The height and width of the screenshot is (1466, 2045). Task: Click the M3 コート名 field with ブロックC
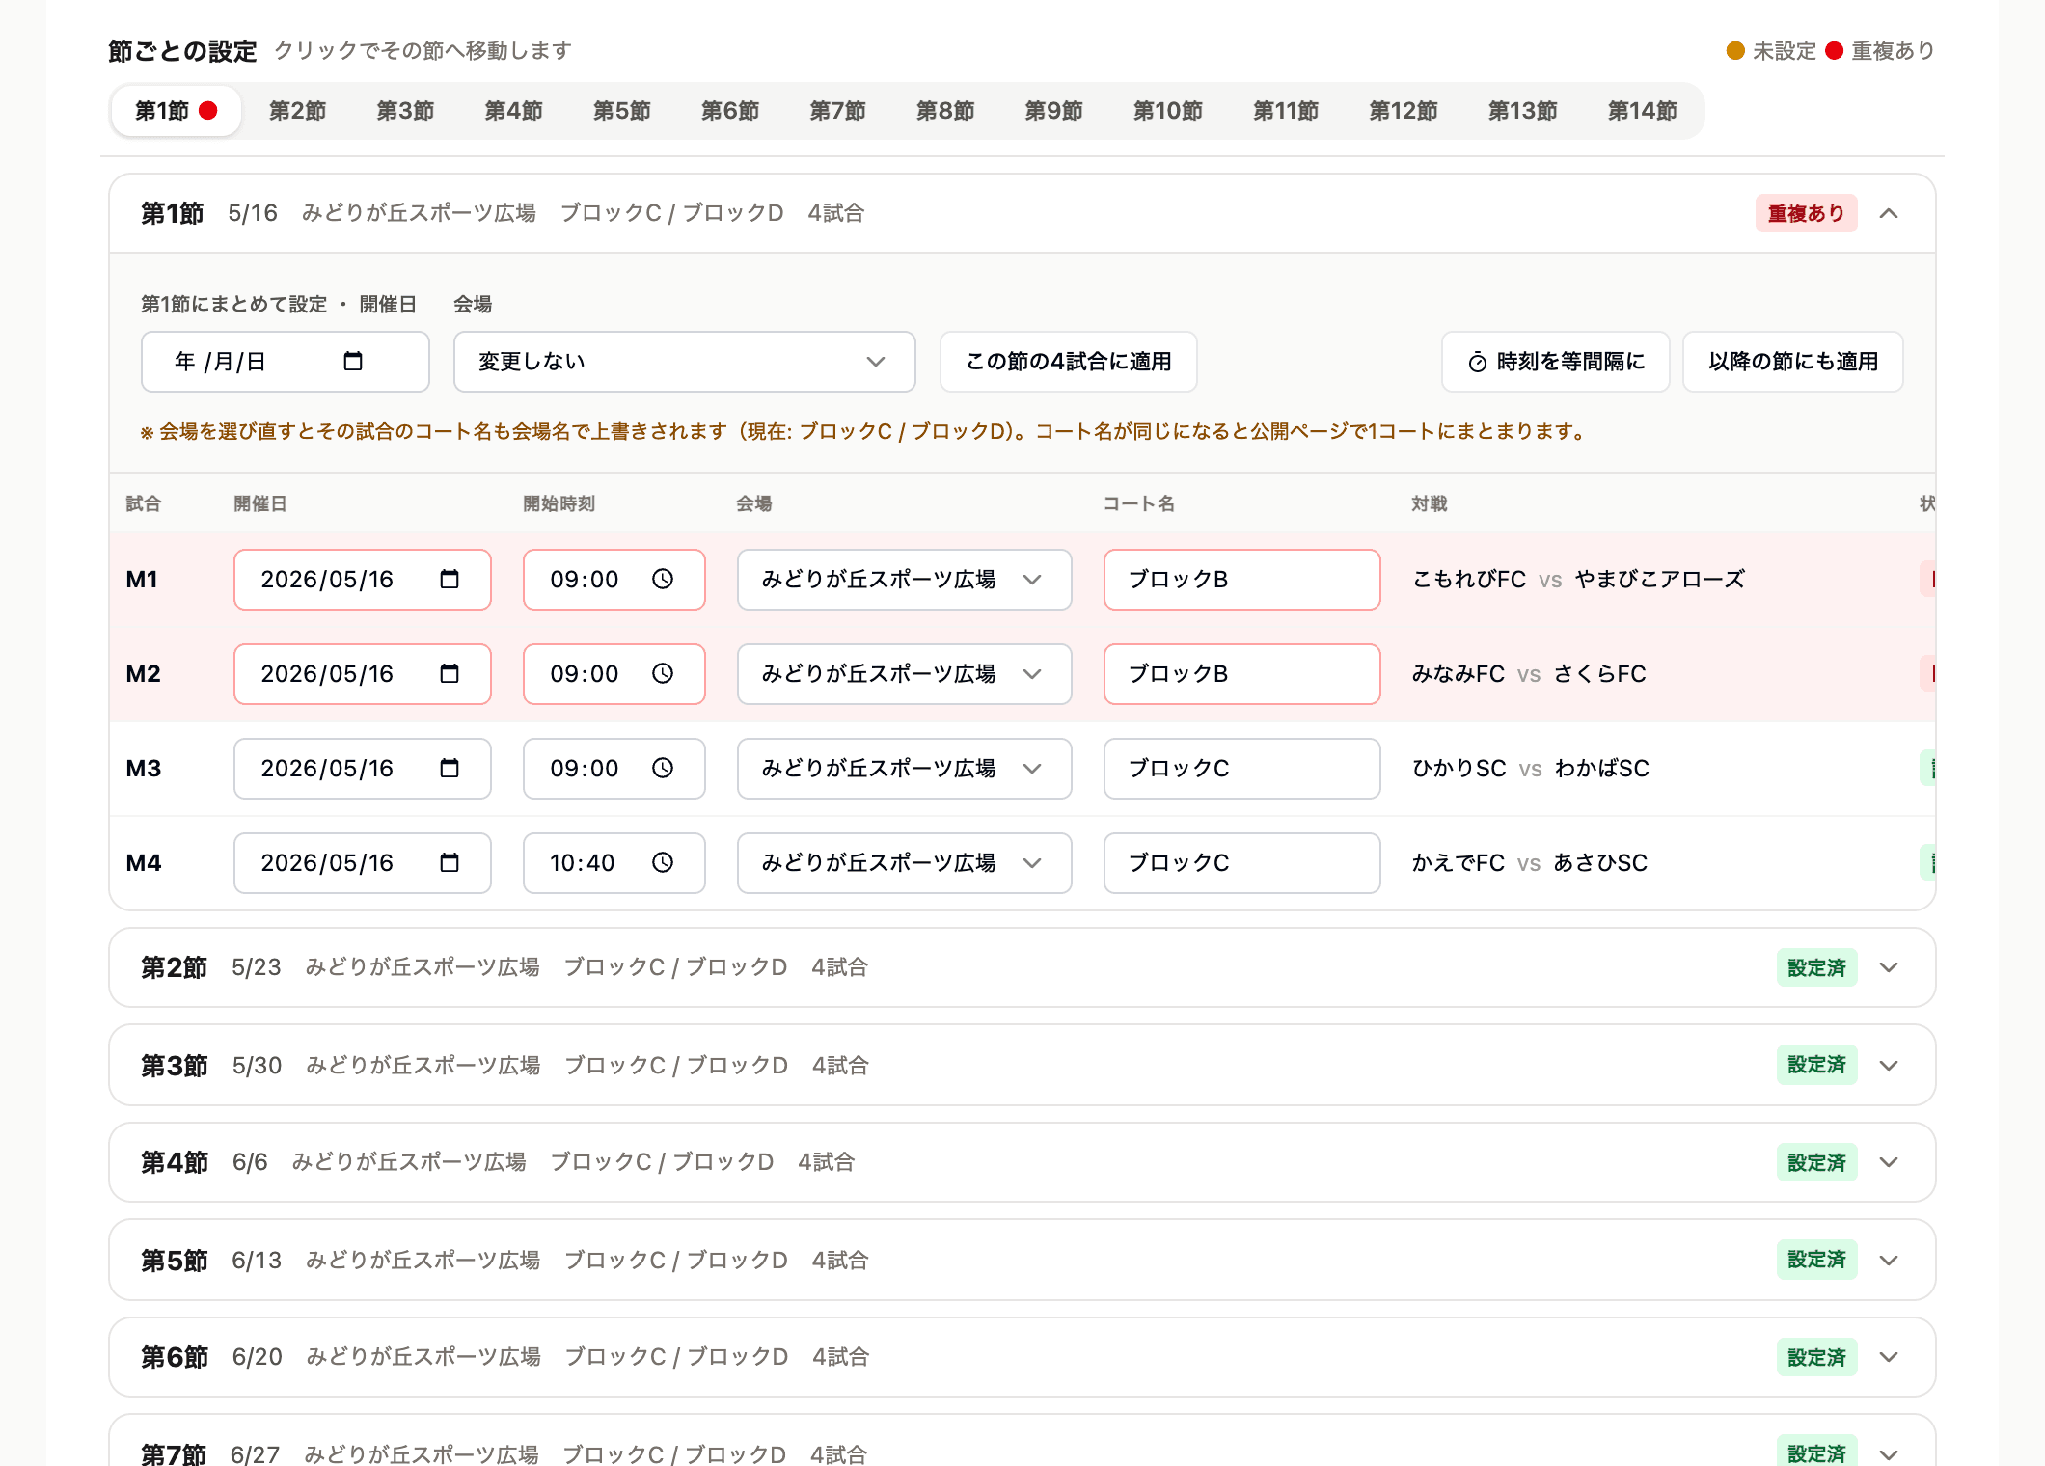(x=1242, y=769)
